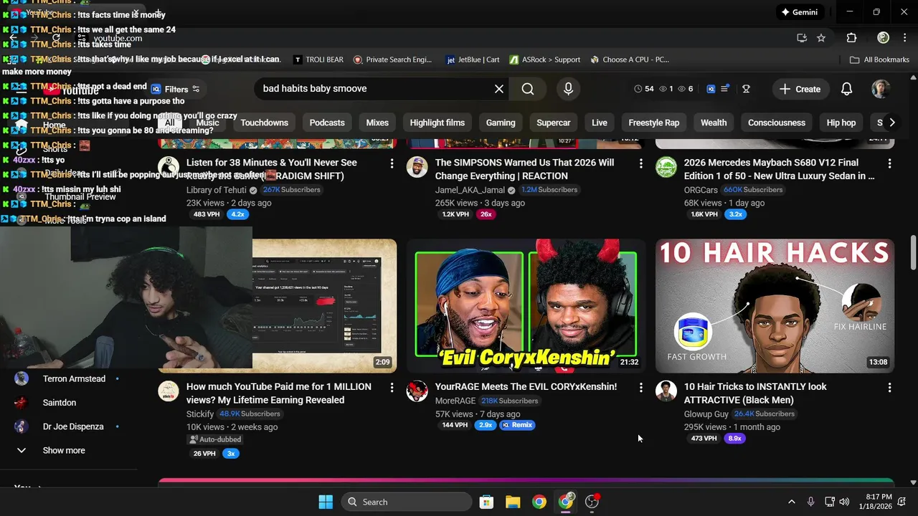
Task: Select the Mixes chip
Action: click(x=377, y=123)
